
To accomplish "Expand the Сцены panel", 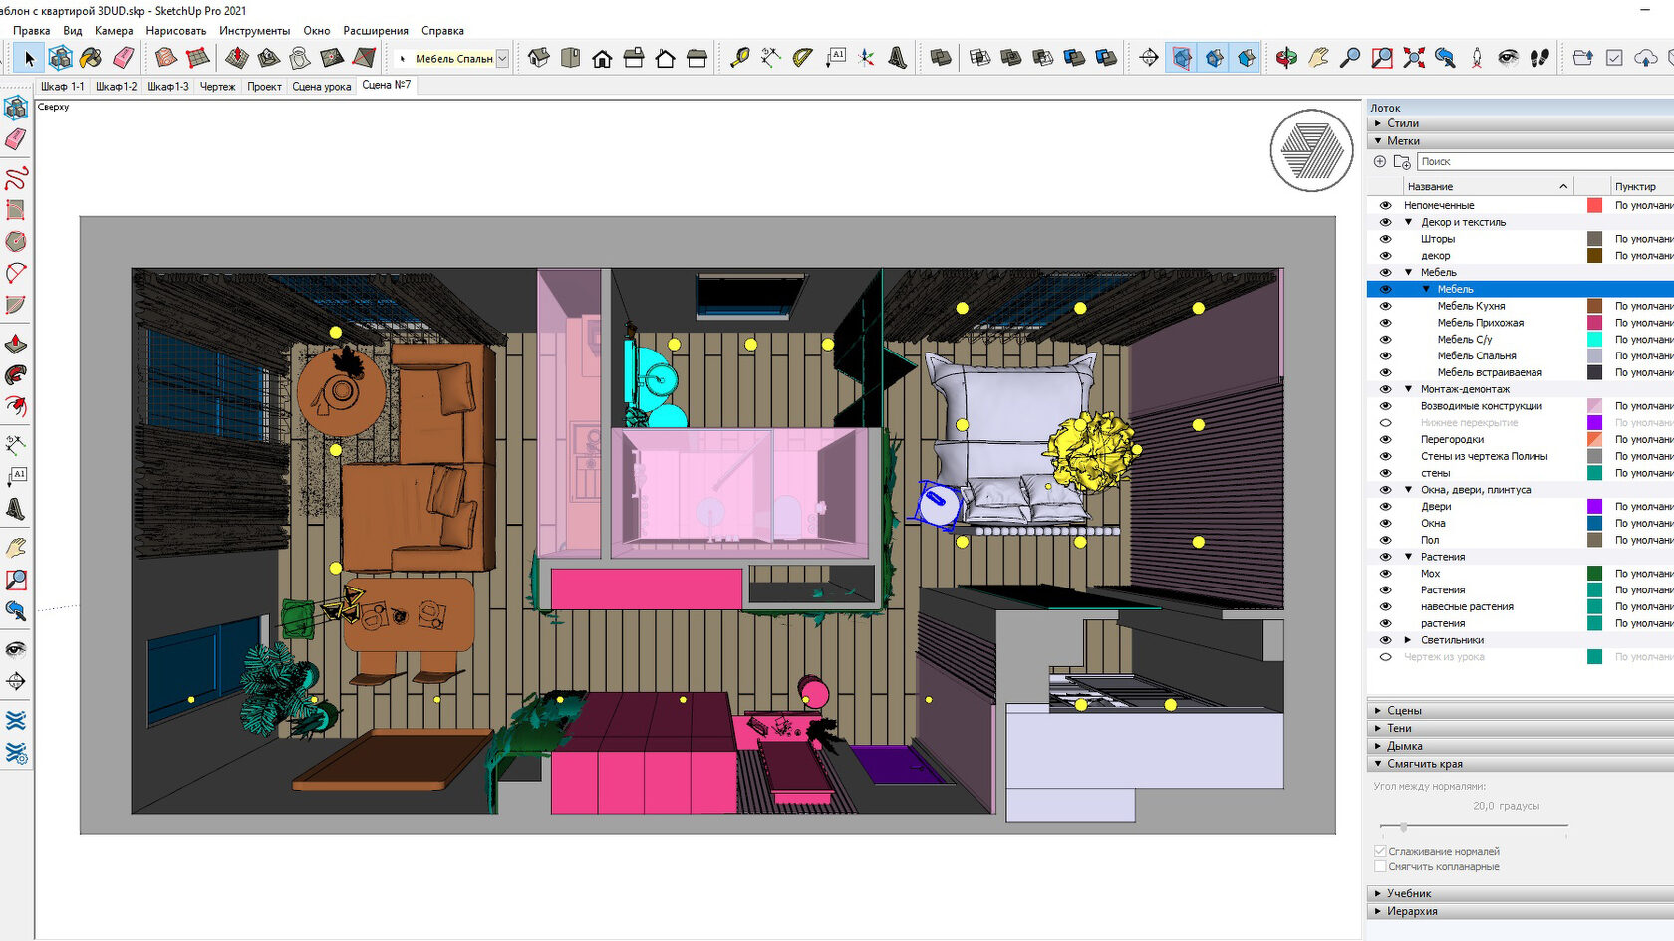I will (x=1378, y=711).
